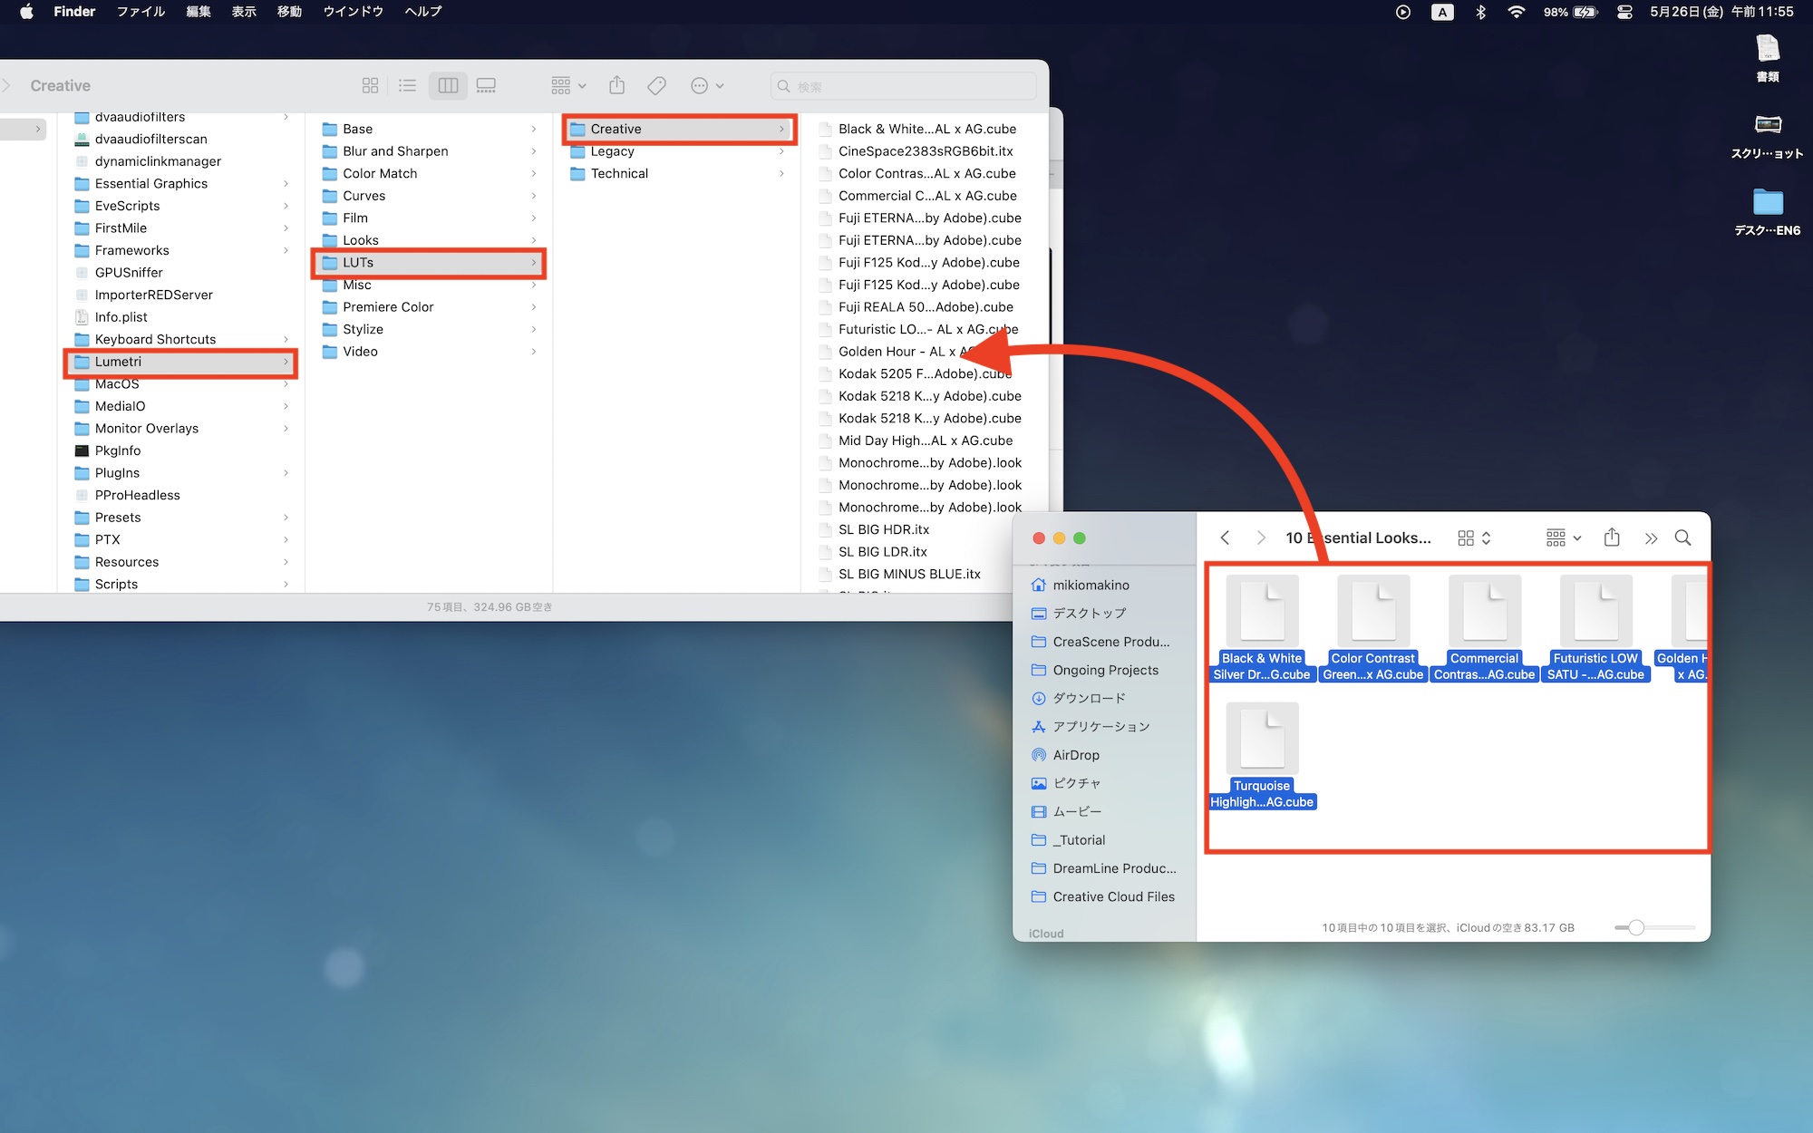Viewport: 1813px width, 1133px height.
Task: Go back in 10 Essential Looks window
Action: 1225,537
